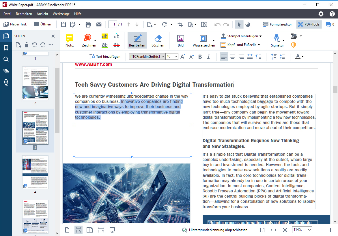
Task: Switch to continuous one-page view
Action: pyautogui.click(x=79, y=230)
